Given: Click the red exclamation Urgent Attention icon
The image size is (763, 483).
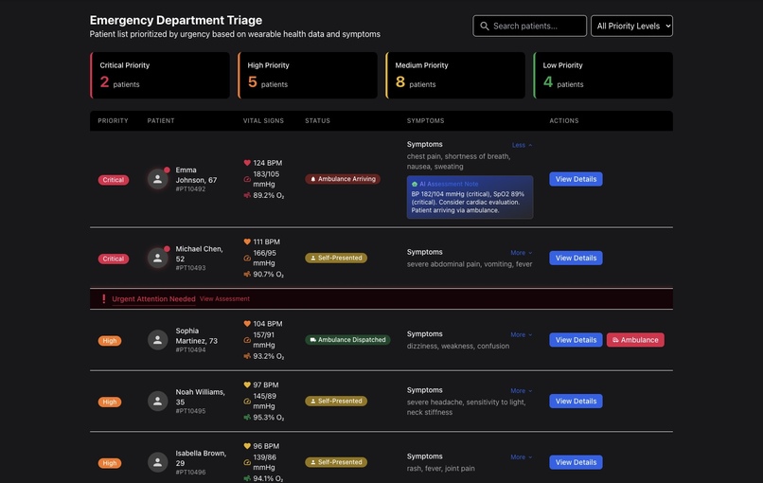Looking at the screenshot, I should [x=103, y=299].
